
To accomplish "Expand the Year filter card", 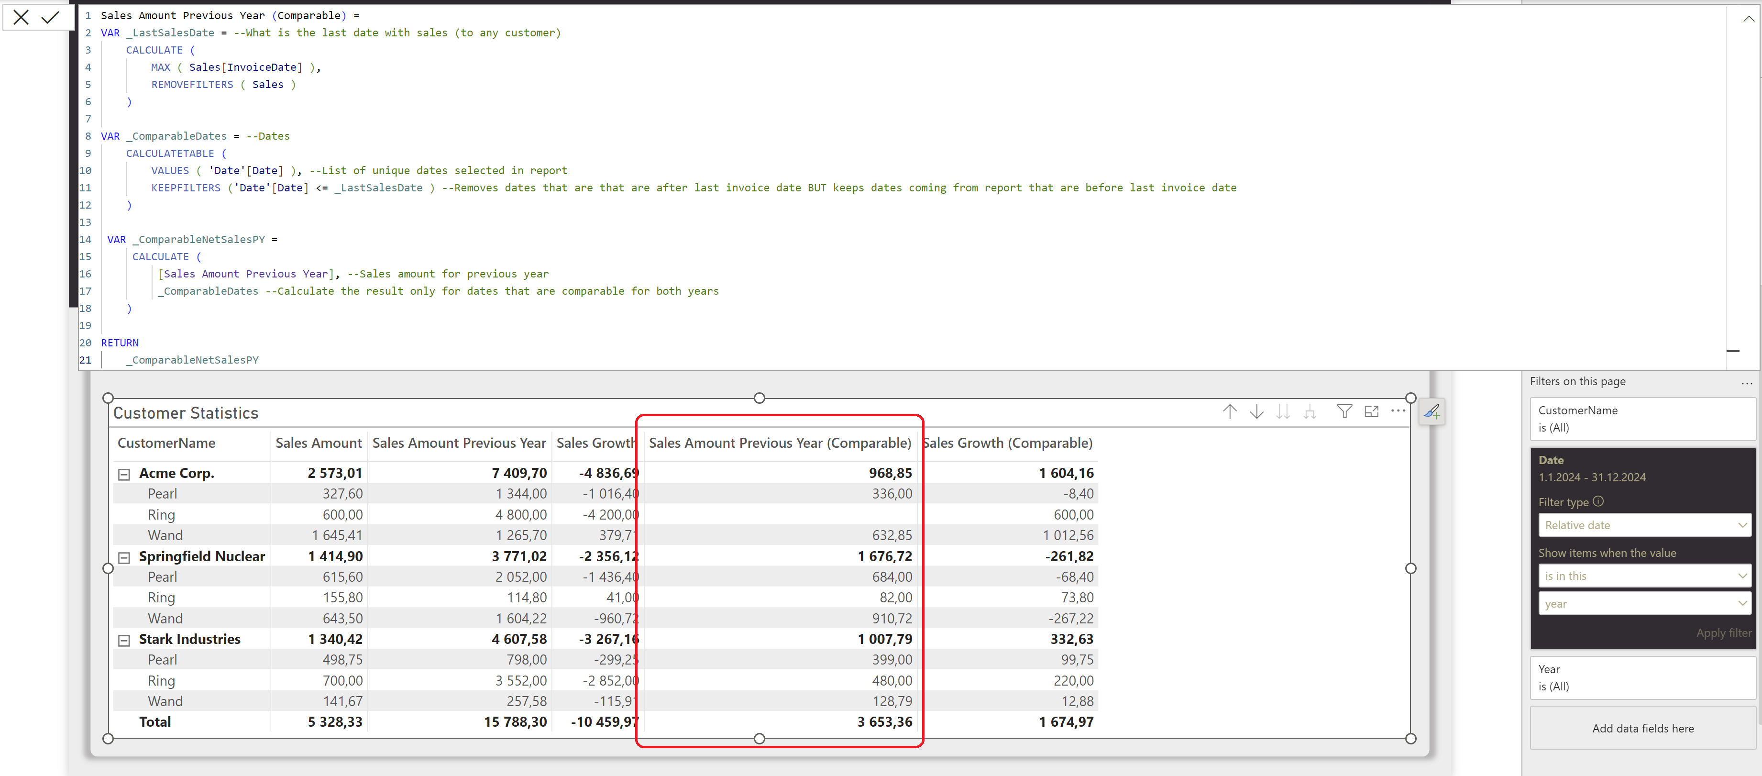I will (1642, 677).
